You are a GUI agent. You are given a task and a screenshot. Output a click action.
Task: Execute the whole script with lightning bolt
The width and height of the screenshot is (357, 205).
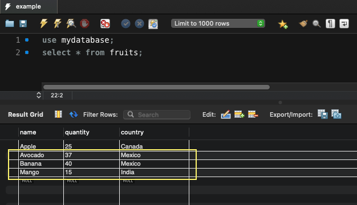coord(44,23)
